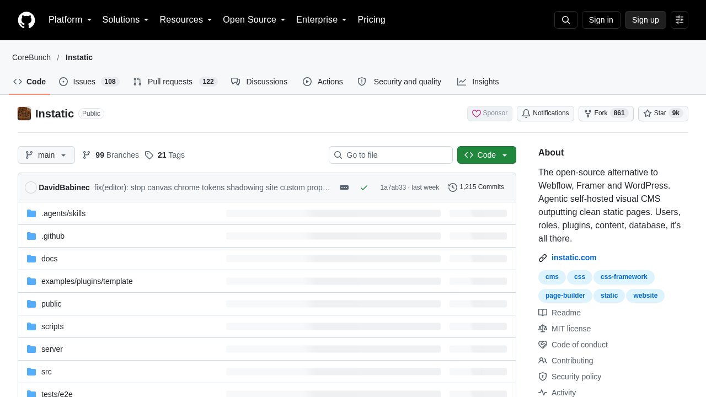Image resolution: width=706 pixels, height=397 pixels.
Task: Expand the Enterprise menu
Action: [x=322, y=20]
